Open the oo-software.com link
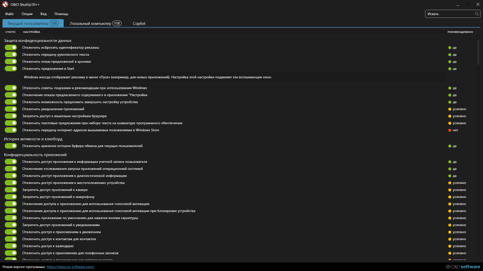Image resolution: width=483 pixels, height=271 pixels. pos(70,267)
